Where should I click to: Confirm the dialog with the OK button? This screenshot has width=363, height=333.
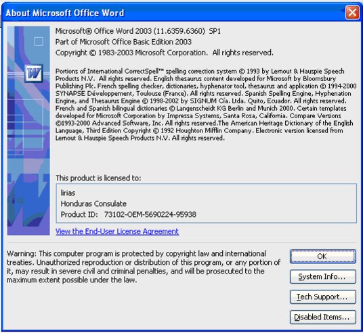(x=323, y=256)
